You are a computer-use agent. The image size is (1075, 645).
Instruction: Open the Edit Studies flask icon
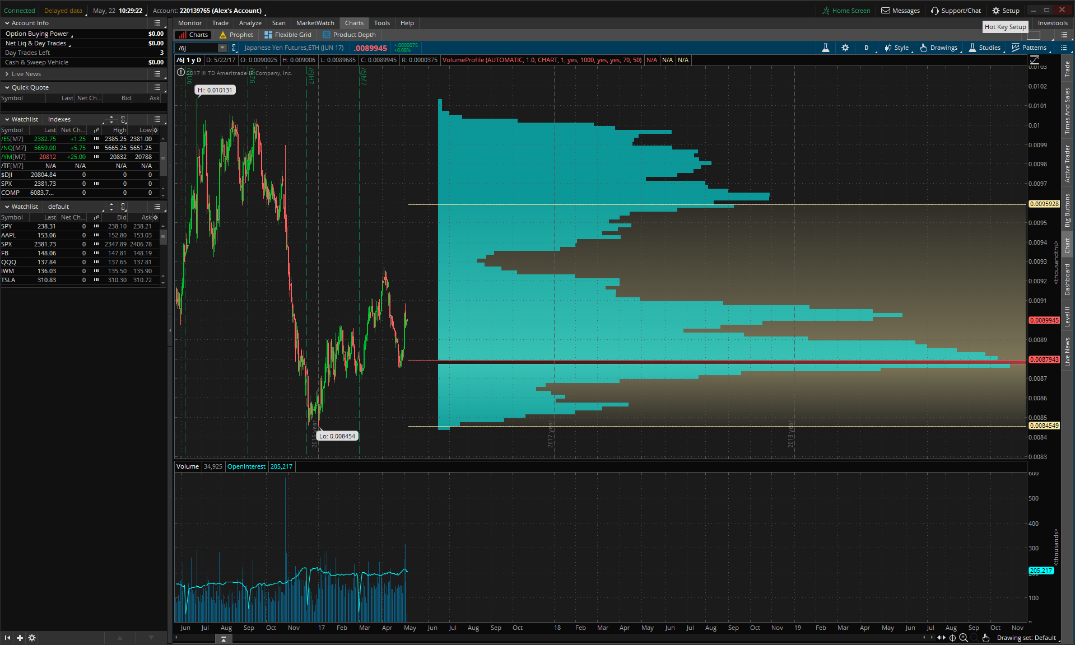point(825,48)
